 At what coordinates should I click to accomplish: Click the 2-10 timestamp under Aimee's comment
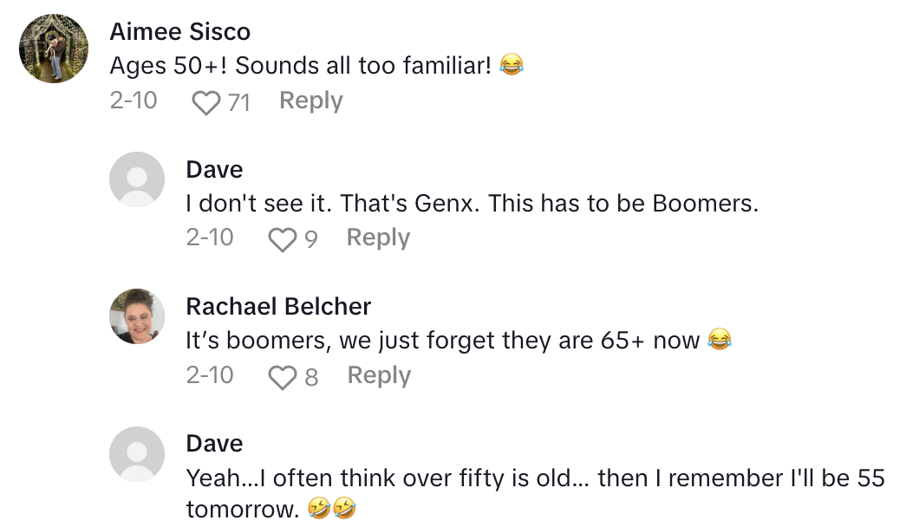click(x=135, y=101)
